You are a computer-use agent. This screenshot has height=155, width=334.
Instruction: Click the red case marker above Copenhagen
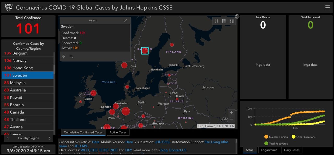127,87
